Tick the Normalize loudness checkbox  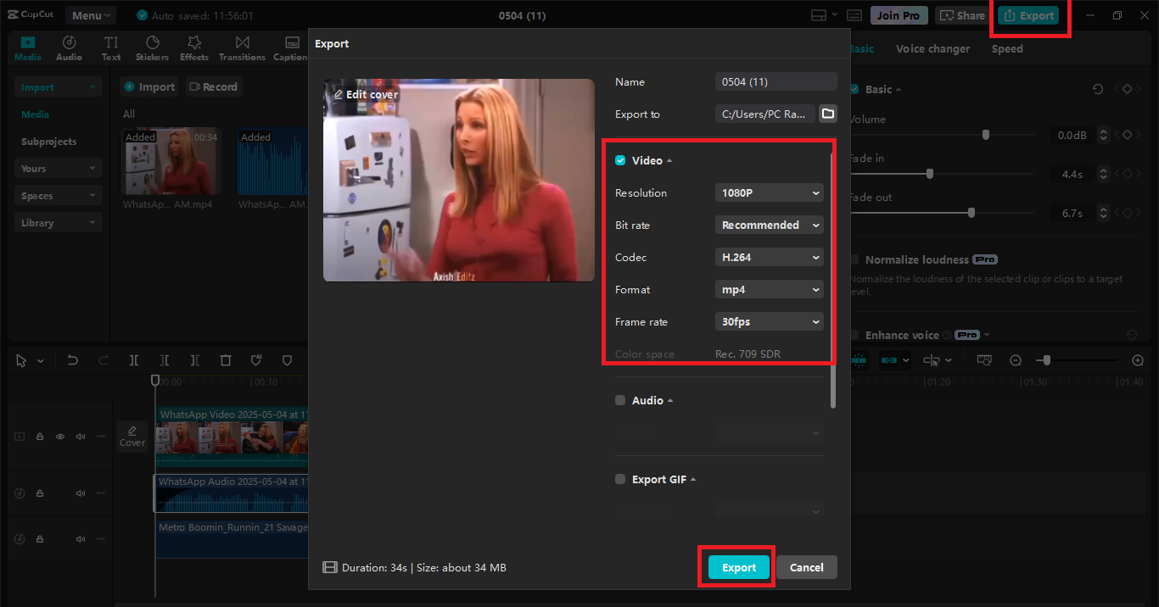(856, 259)
